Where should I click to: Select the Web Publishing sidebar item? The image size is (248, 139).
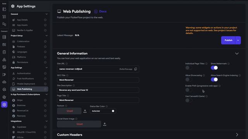(29, 89)
